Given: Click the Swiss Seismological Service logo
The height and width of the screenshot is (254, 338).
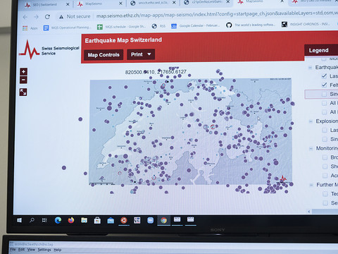Looking at the screenshot, I should (x=49, y=50).
